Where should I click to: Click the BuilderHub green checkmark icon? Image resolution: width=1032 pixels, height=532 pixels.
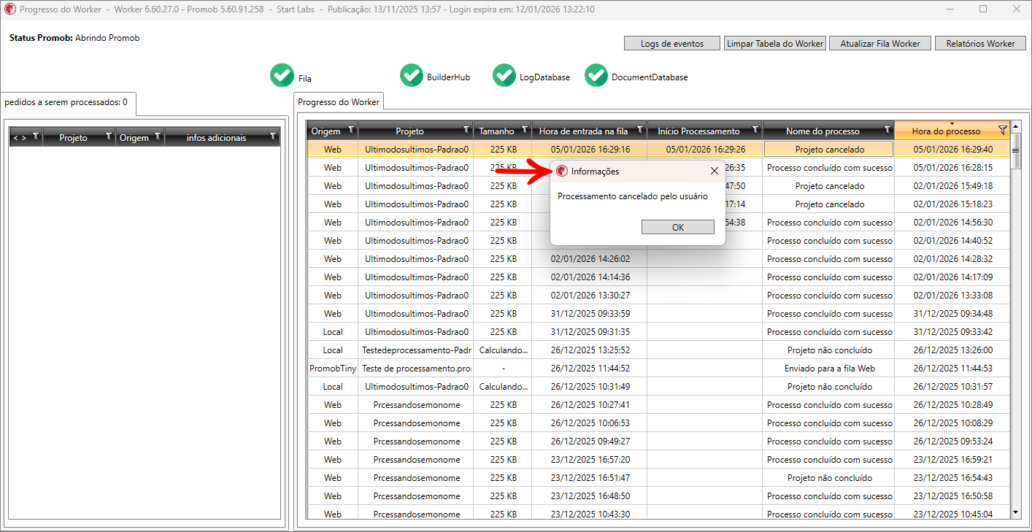(x=412, y=75)
